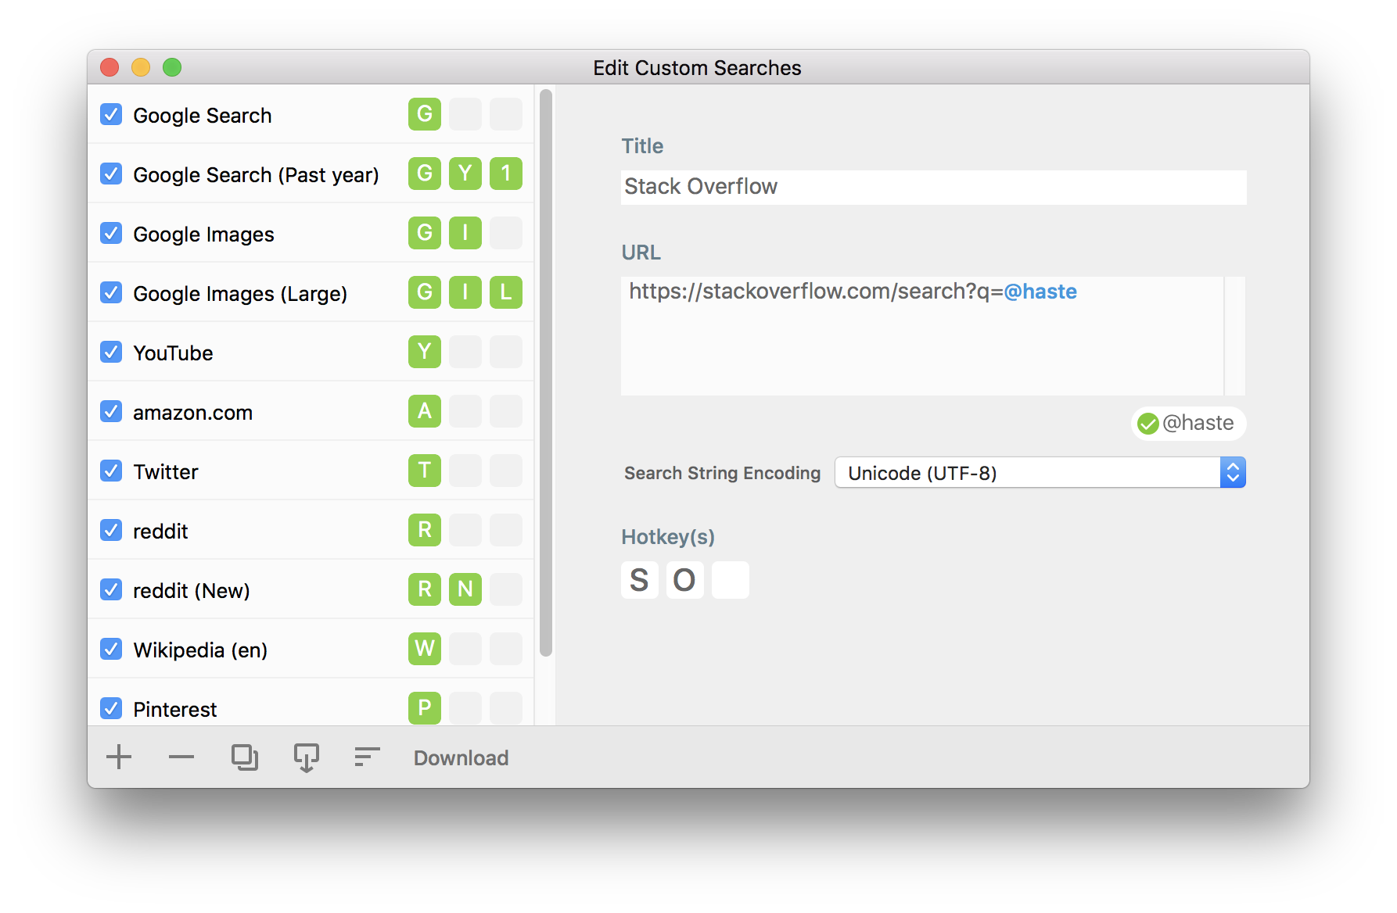Open the Search String Encoding dropdown
This screenshot has height=913, width=1397.
(x=1040, y=473)
